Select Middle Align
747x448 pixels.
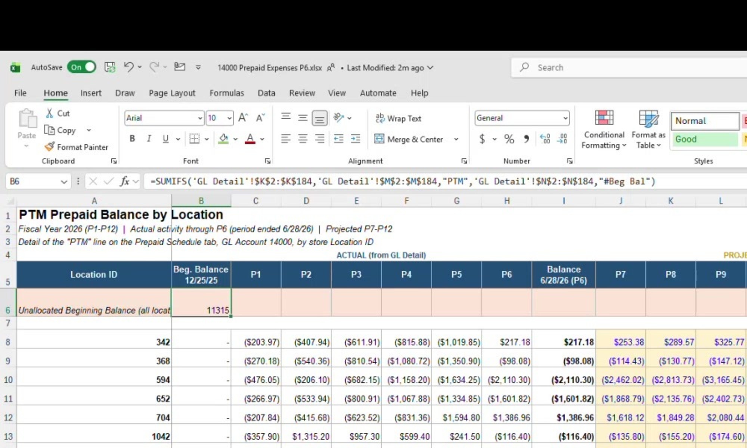click(303, 118)
